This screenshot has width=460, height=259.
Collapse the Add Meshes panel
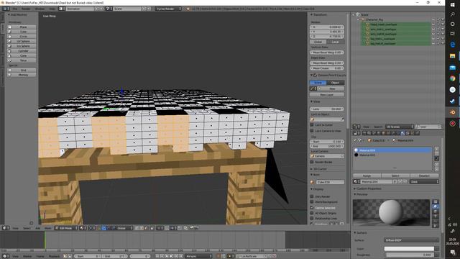(x=9, y=14)
